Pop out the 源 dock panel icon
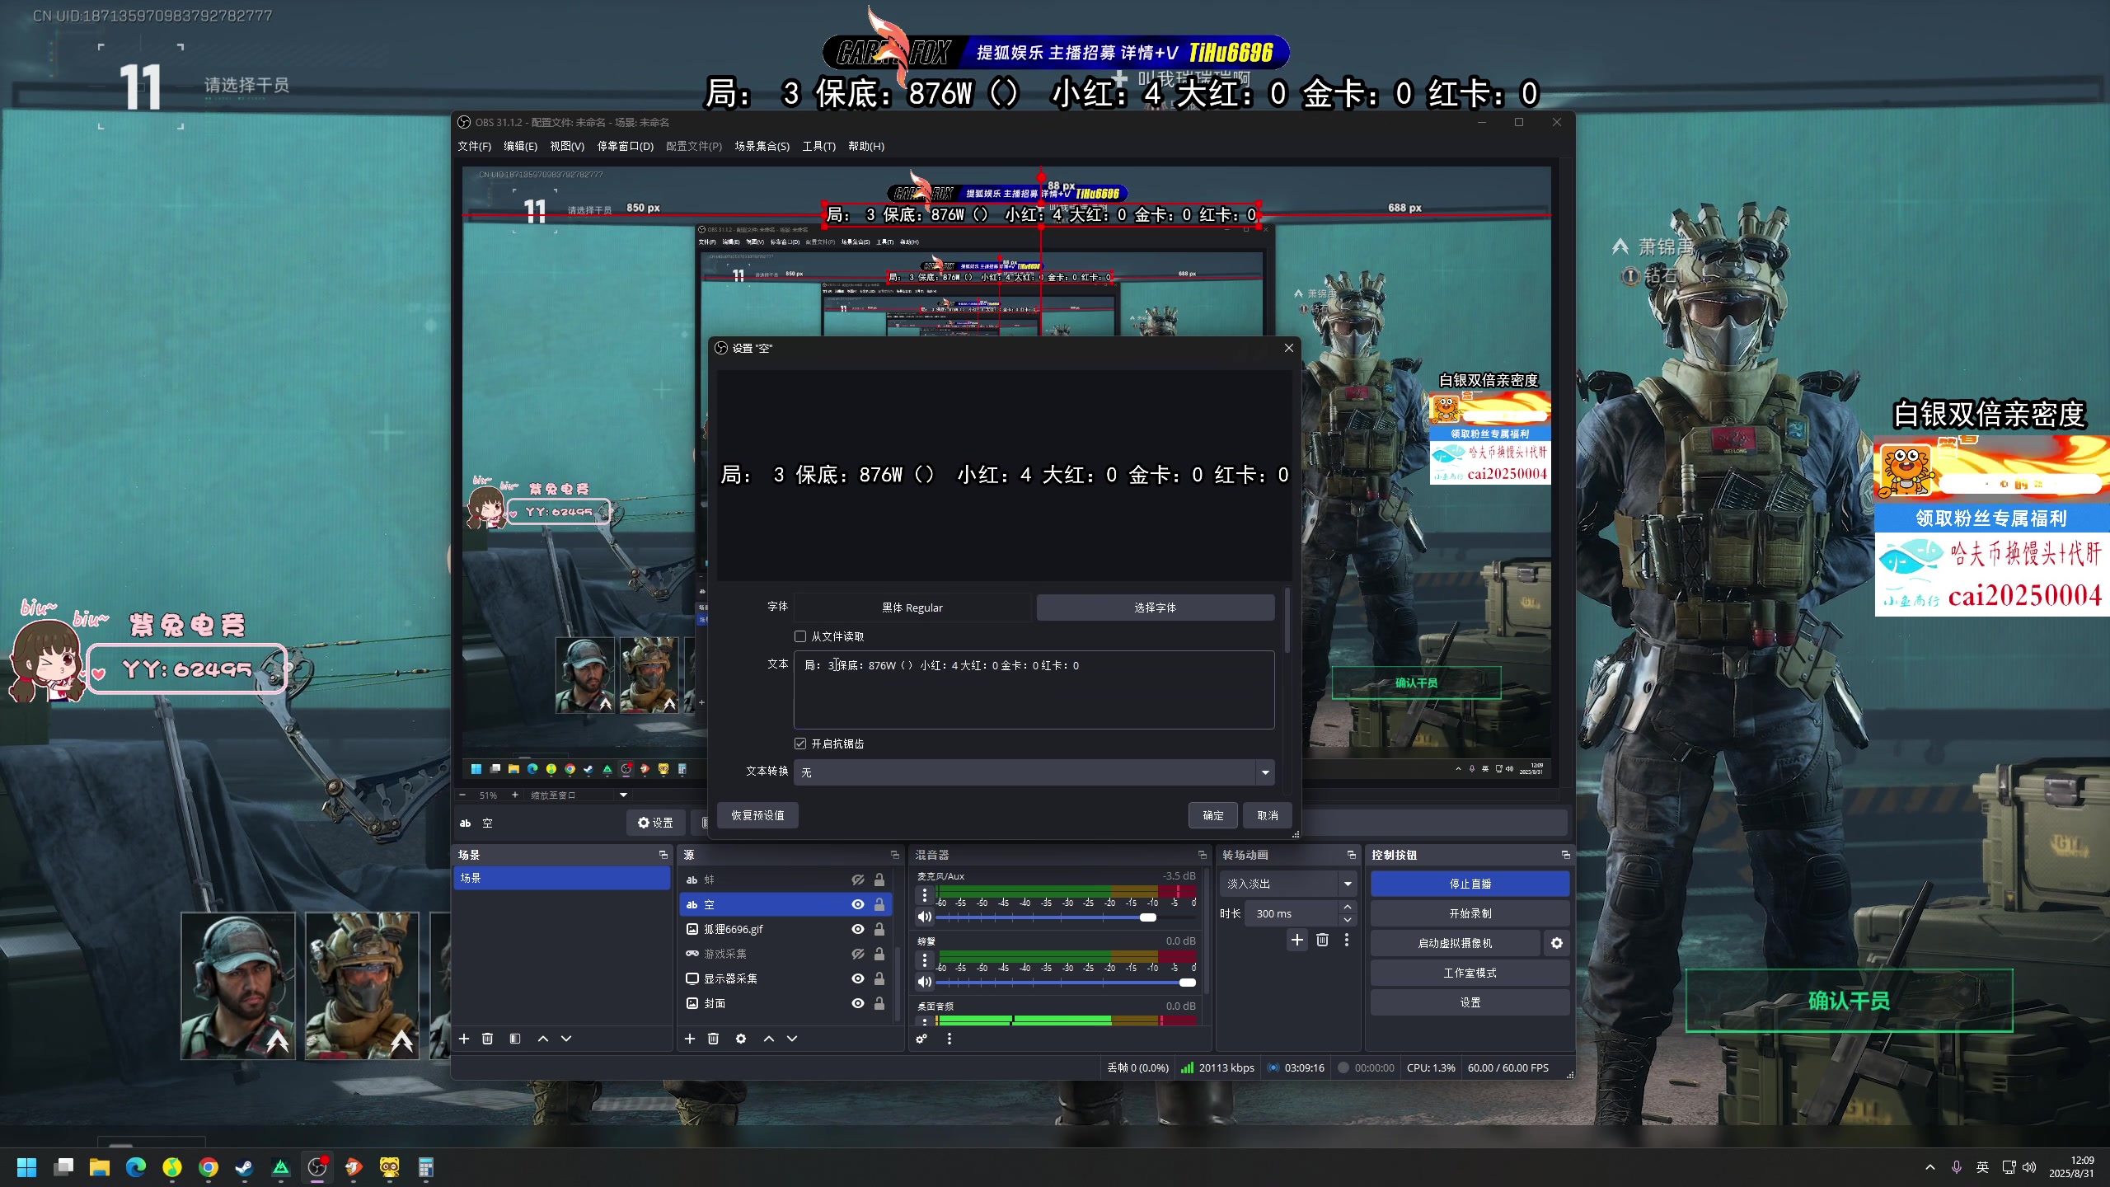 [x=895, y=855]
